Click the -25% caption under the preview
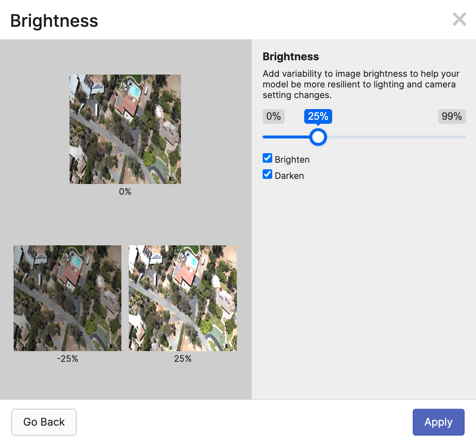The image size is (476, 440). click(x=68, y=359)
